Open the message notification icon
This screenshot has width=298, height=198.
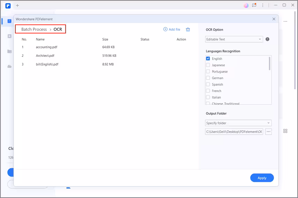tap(254, 5)
